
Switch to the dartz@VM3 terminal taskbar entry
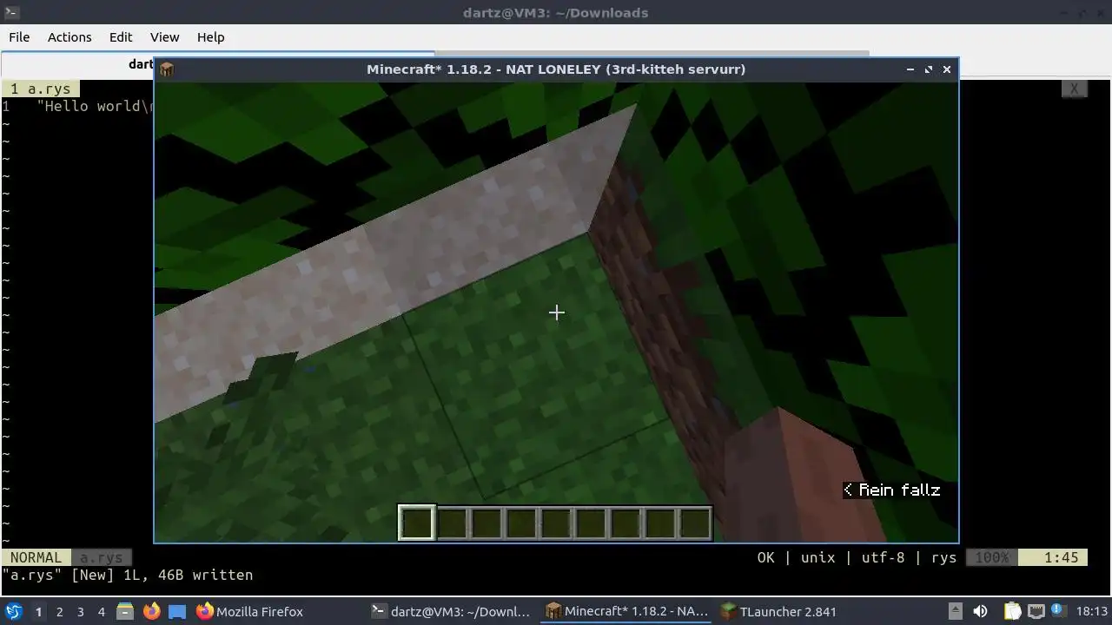pyautogui.click(x=450, y=611)
